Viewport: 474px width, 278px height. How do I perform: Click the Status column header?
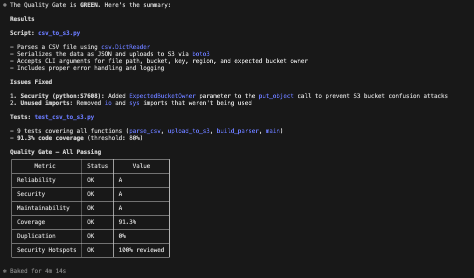(x=97, y=166)
